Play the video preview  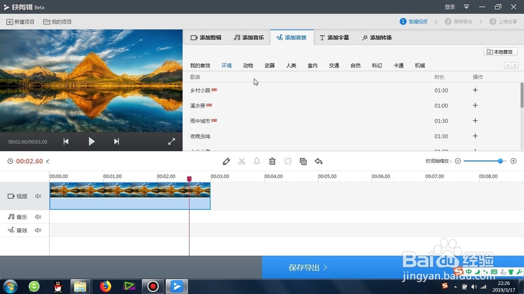tap(92, 141)
